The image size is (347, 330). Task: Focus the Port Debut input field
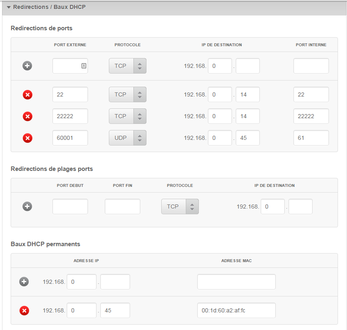(x=70, y=207)
